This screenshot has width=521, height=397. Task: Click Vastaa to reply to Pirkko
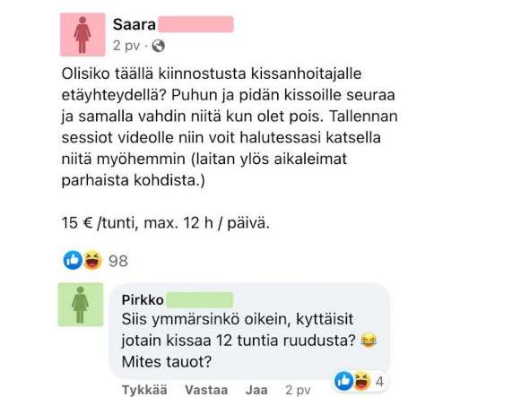(x=206, y=390)
